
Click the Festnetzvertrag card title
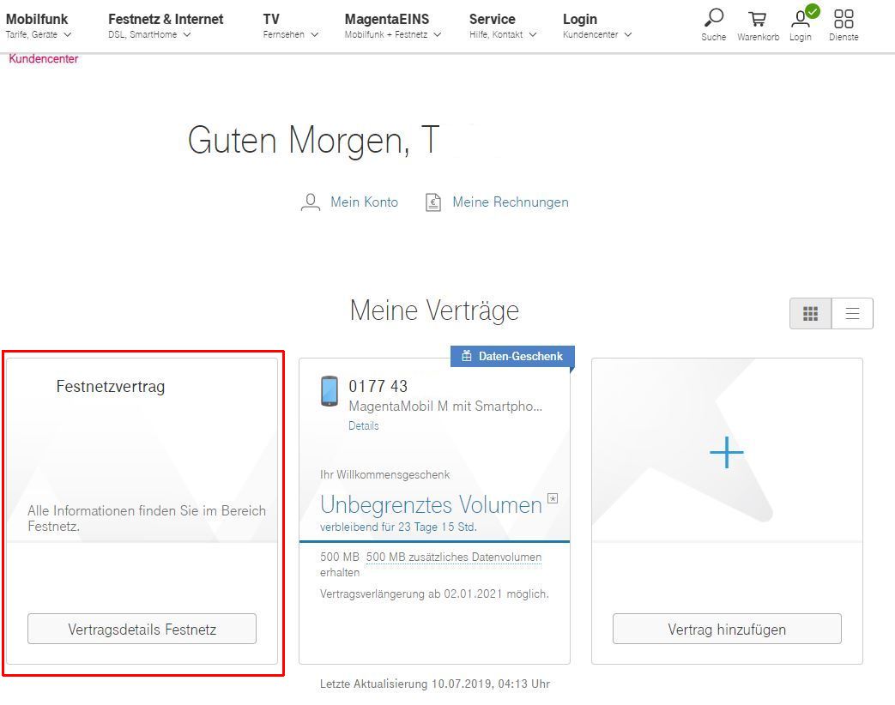click(110, 387)
